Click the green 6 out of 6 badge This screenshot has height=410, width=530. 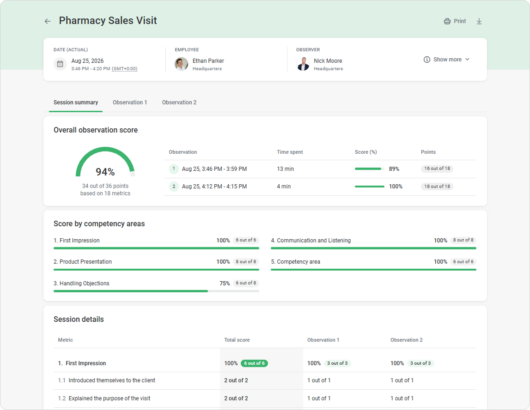pyautogui.click(x=254, y=363)
